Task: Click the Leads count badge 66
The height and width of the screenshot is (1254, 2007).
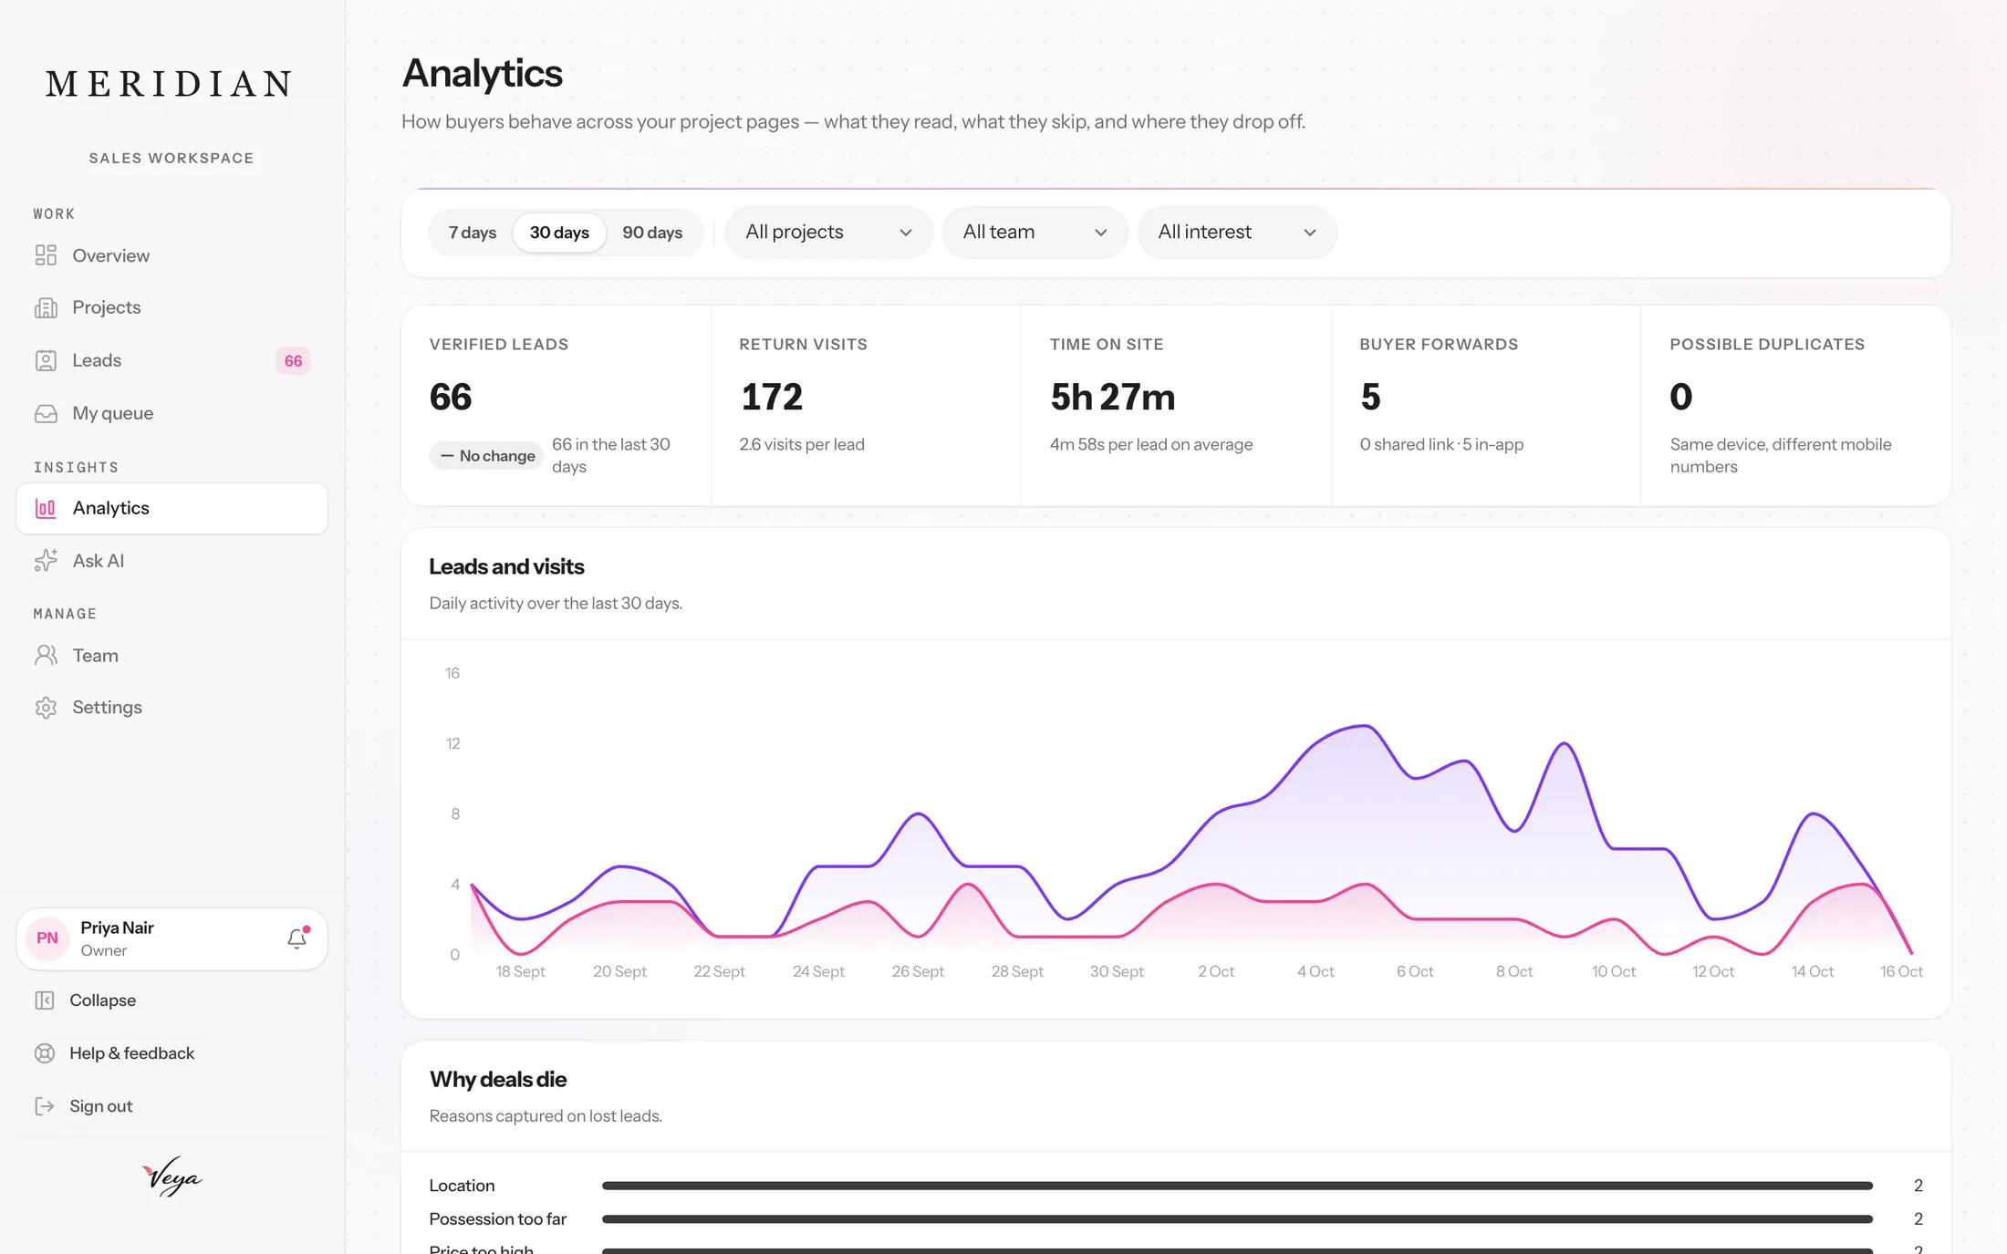Action: pyautogui.click(x=293, y=361)
